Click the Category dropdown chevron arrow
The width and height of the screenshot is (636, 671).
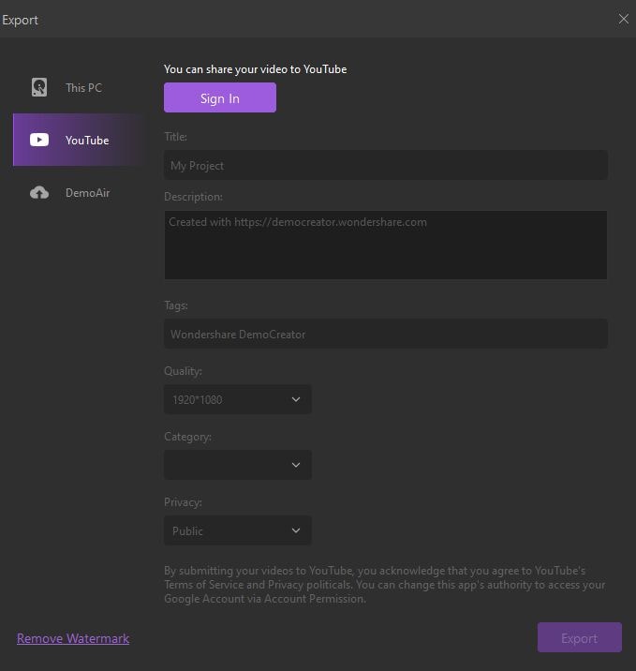(296, 465)
